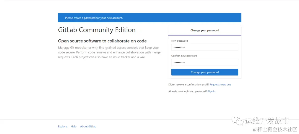The height and width of the screenshot is (134, 299).
Task: Click the Didn't receive a confirmation email text
Action: coord(189,85)
